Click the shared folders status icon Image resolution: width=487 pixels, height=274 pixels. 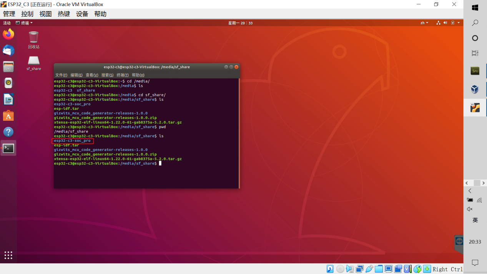pos(379,269)
